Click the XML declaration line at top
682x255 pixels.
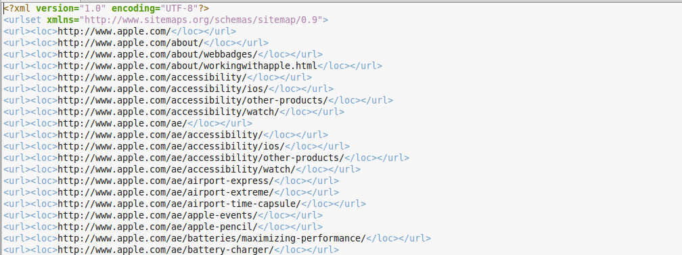click(x=107, y=8)
